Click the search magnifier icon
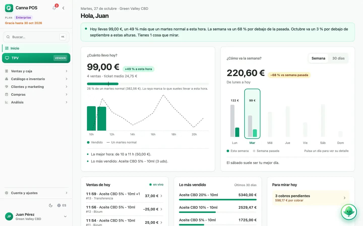 click(8, 37)
